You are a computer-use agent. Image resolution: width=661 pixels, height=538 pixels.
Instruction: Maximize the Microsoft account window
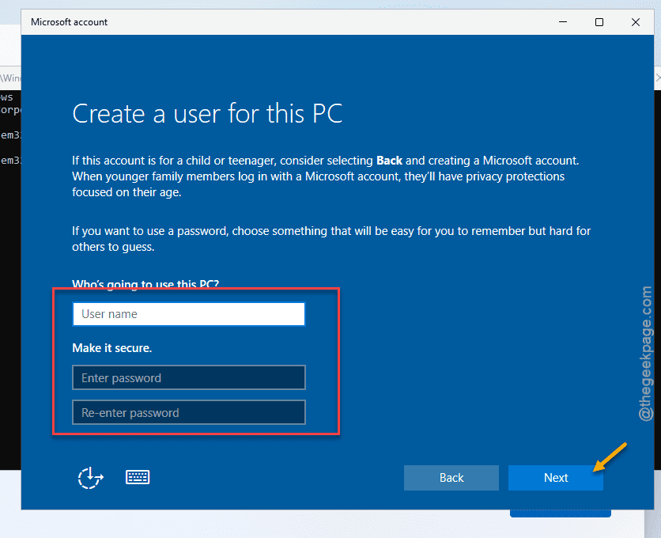[599, 22]
